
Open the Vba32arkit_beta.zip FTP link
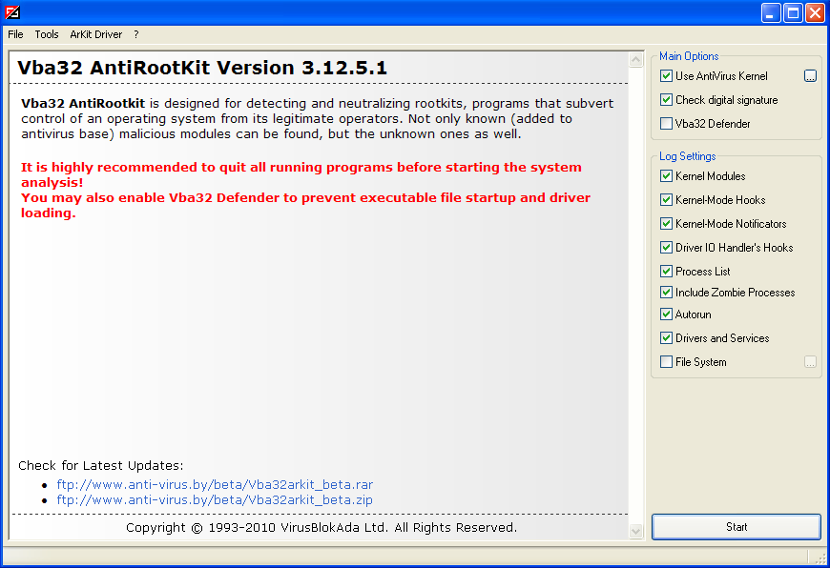pyautogui.click(x=215, y=499)
